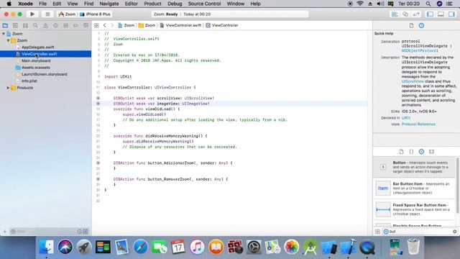
Task: Stop the running scheme
Action: tap(47, 14)
